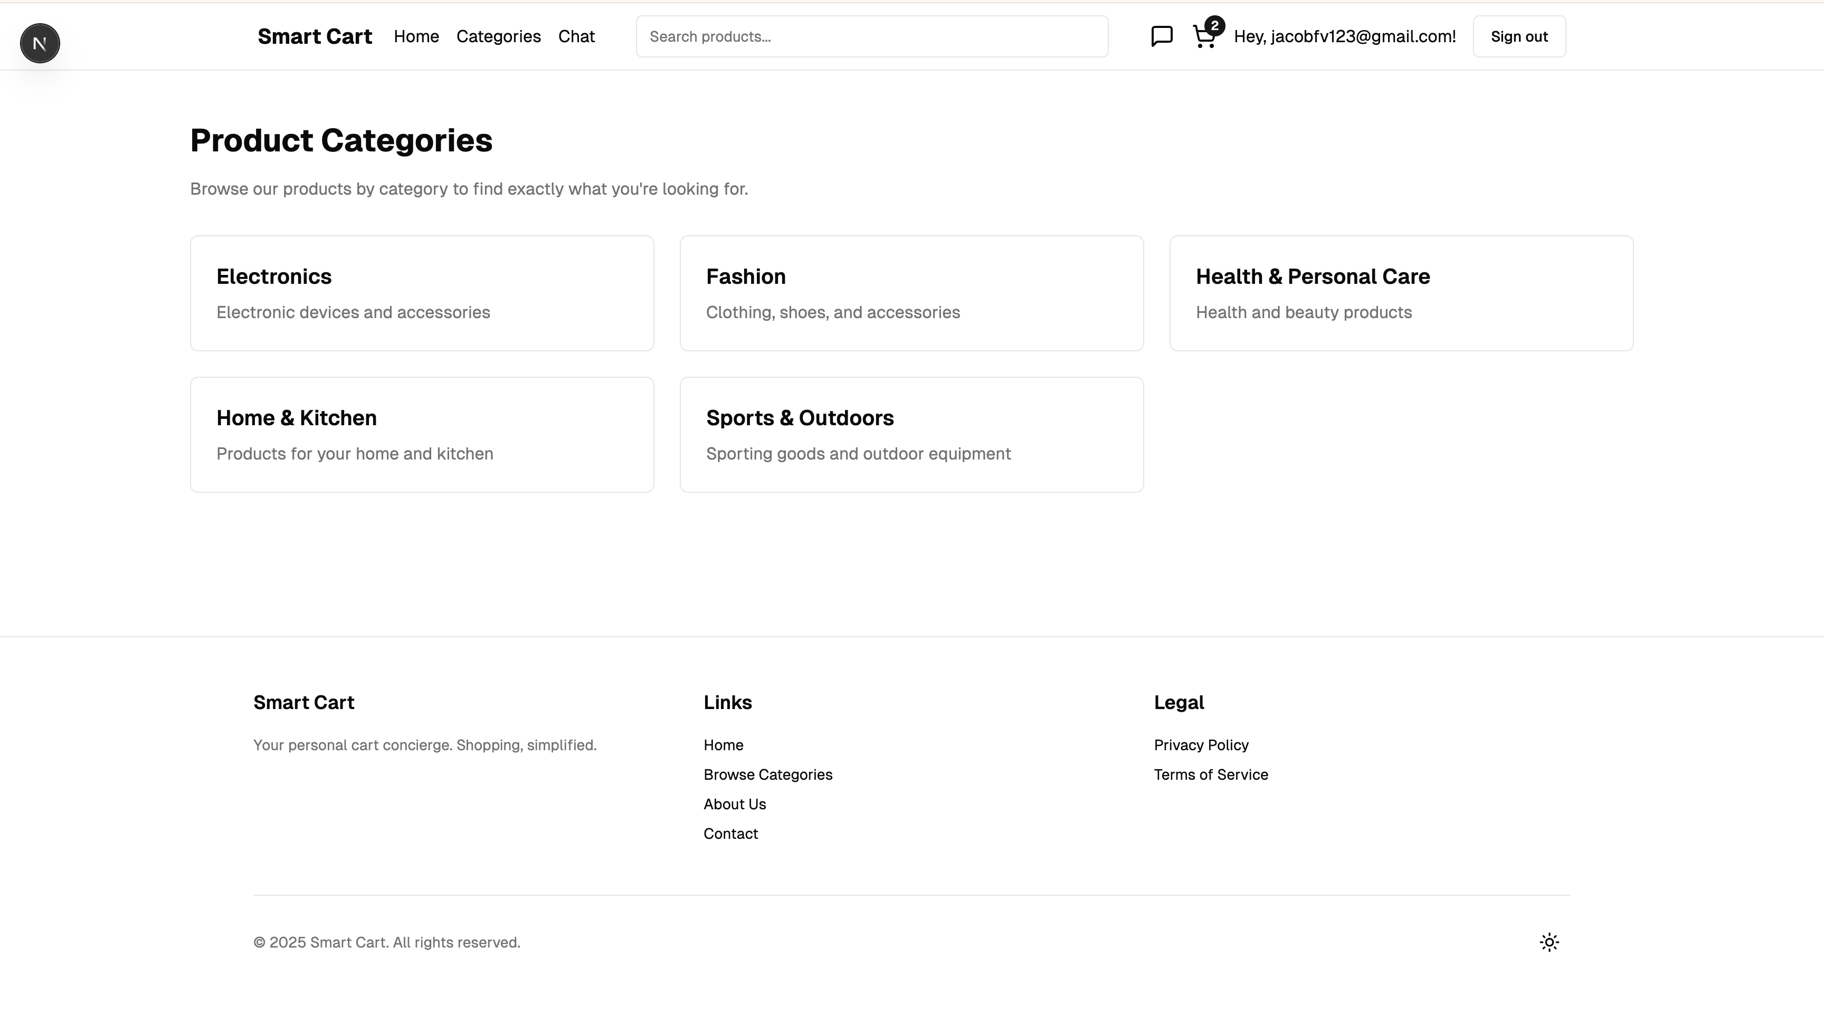This screenshot has width=1824, height=1014.
Task: View the Terms of Service page
Action: pos(1210,775)
